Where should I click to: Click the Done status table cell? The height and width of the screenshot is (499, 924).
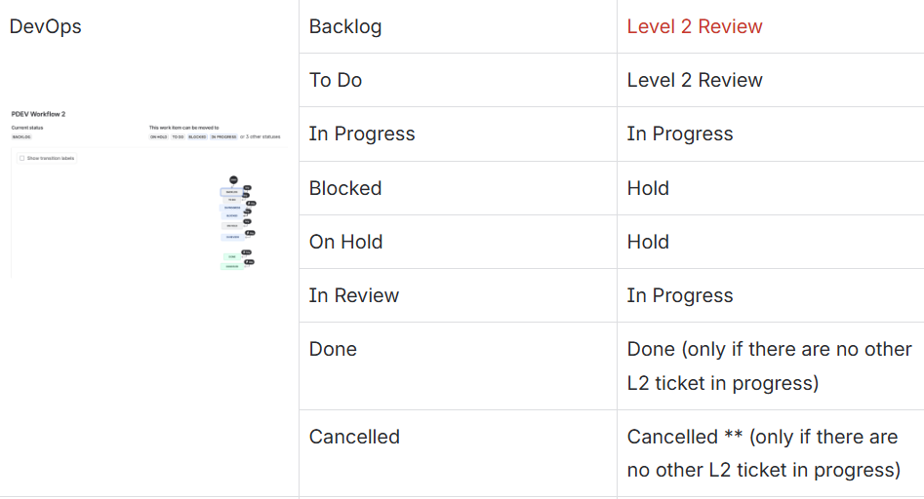(x=458, y=366)
